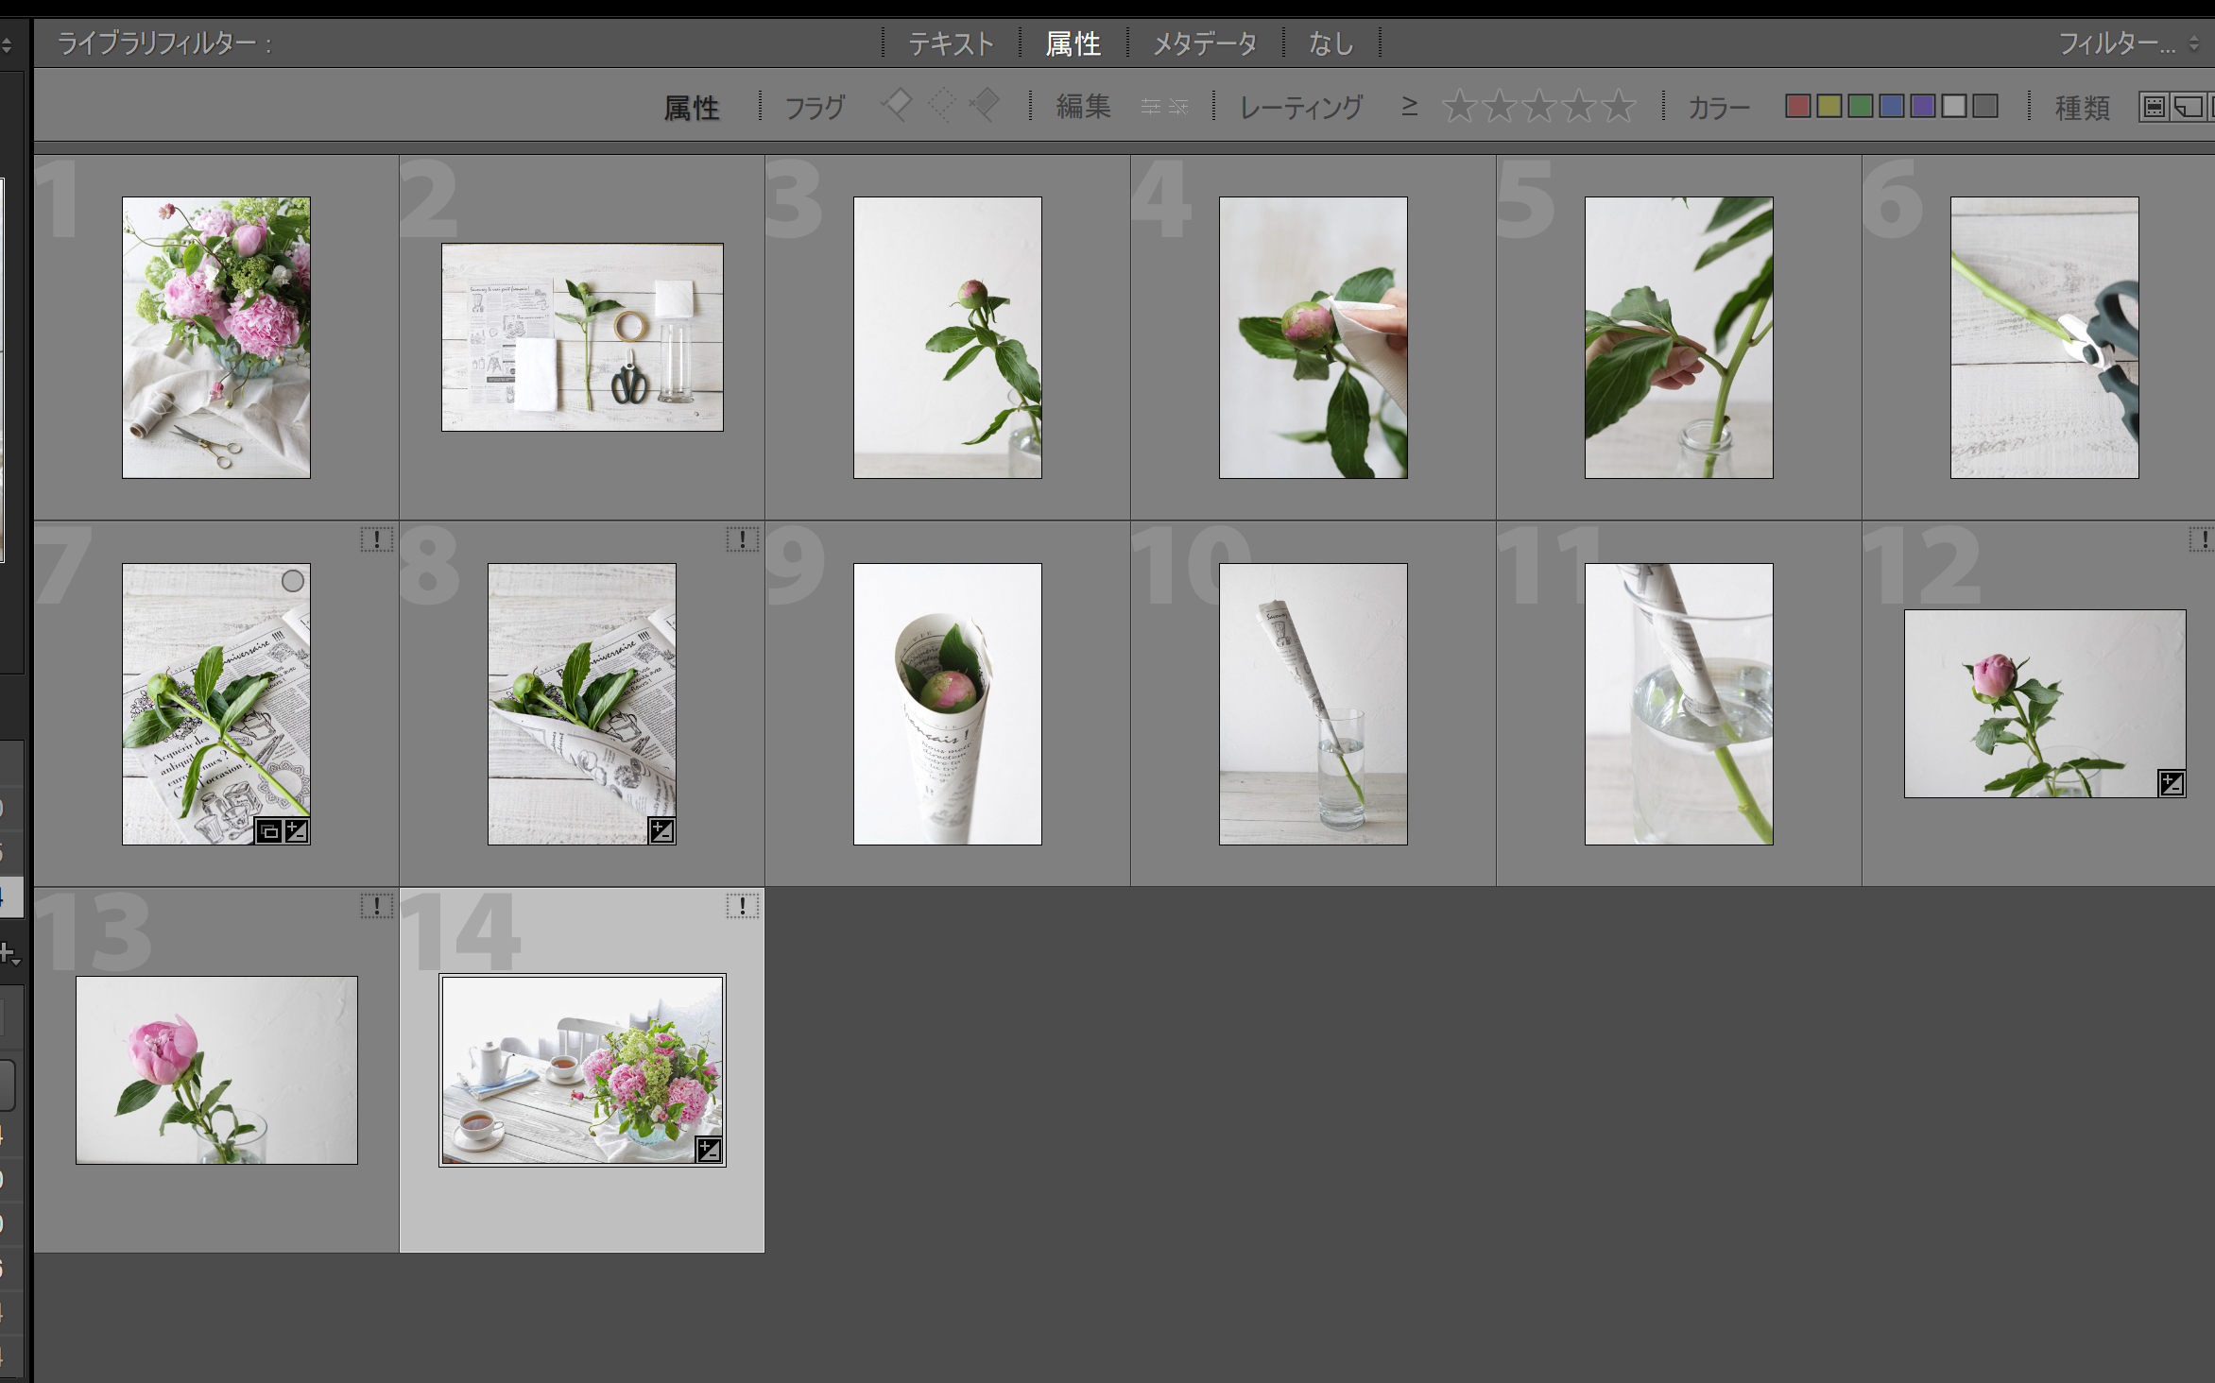Filter by custom white color label
Image resolution: width=2215 pixels, height=1383 pixels.
point(1954,106)
